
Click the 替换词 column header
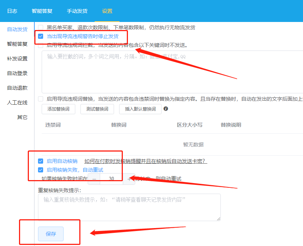point(119,125)
